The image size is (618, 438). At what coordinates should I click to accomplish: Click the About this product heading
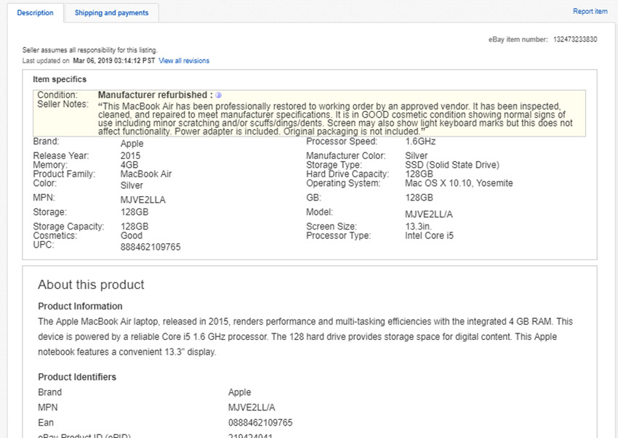tap(91, 285)
